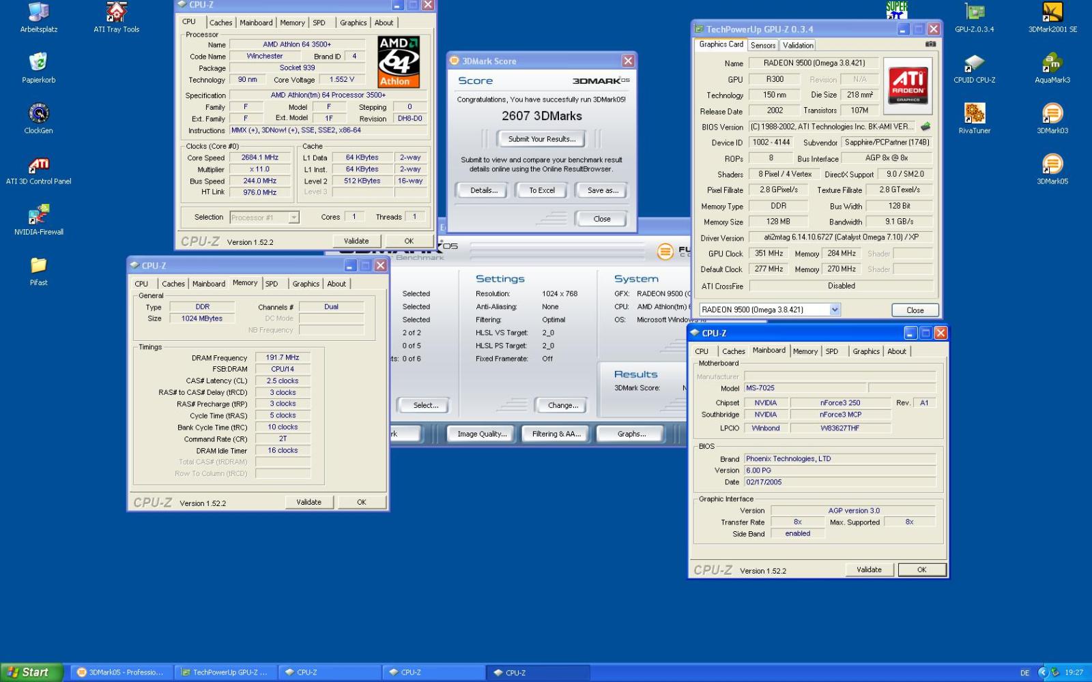Viewport: 1092px width, 682px height.
Task: Click Select button in 3DMark05 window
Action: 425,405
